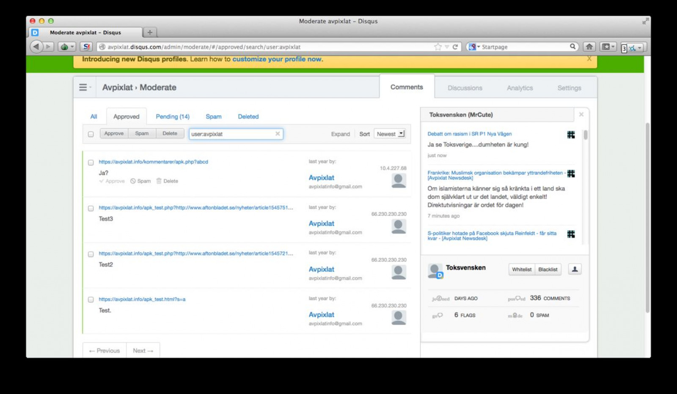Open the Sort Newest dropdown
Viewport: 677px width, 394px height.
pos(390,134)
